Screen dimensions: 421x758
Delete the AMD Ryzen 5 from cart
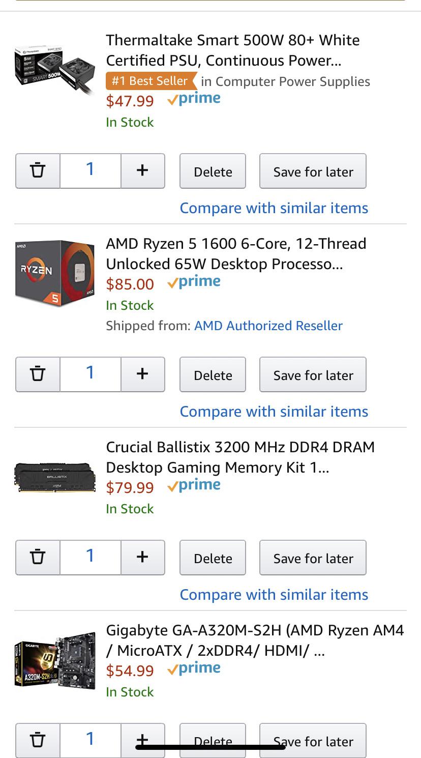pos(213,374)
